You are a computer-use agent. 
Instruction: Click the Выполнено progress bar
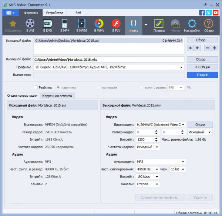click(x=109, y=75)
